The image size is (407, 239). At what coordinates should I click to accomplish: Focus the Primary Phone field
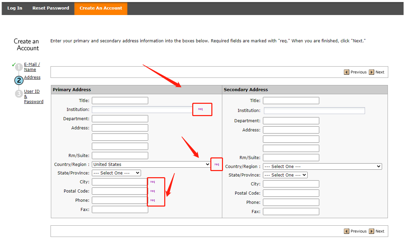click(x=120, y=200)
